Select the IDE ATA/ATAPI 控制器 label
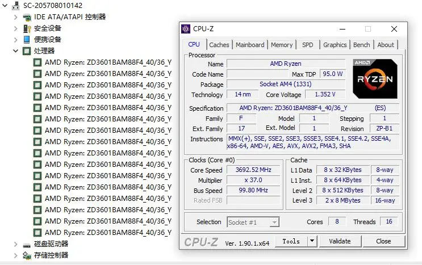This screenshot has width=422, height=265. point(70,17)
